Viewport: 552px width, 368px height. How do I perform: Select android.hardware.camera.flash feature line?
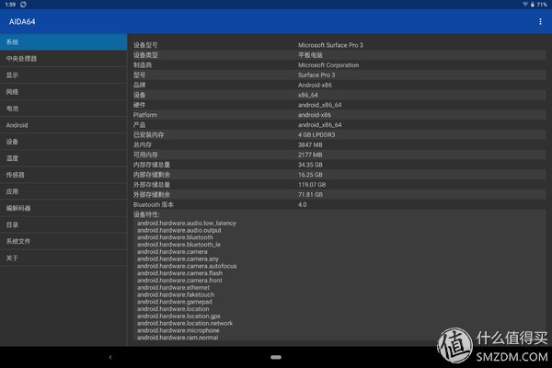pos(179,273)
